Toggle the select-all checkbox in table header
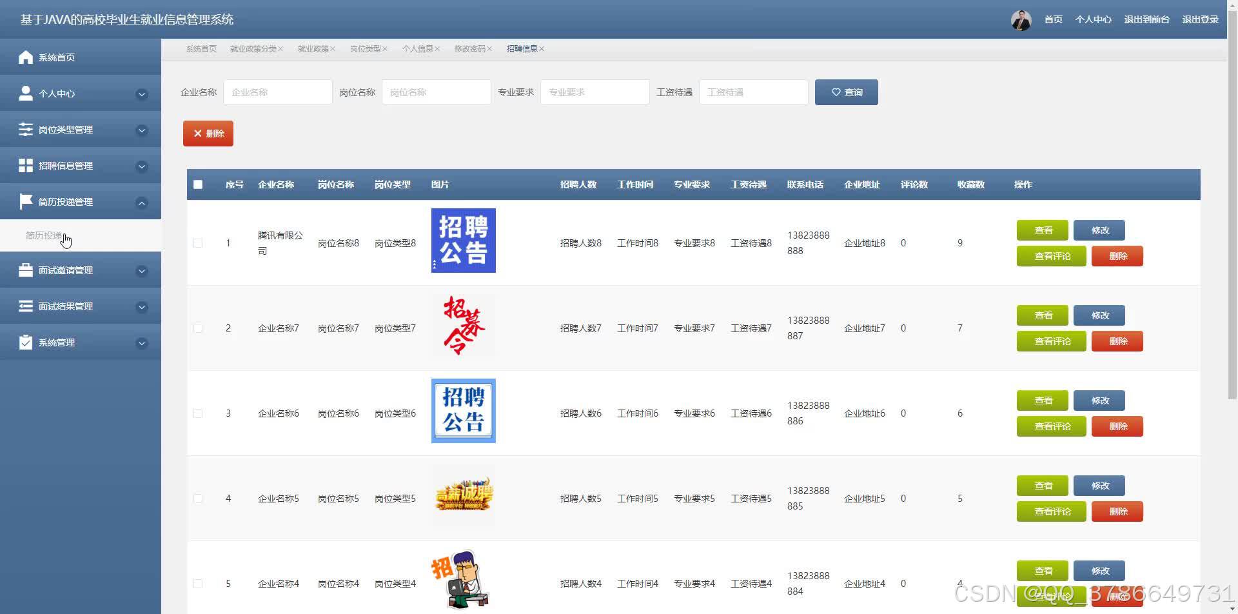The height and width of the screenshot is (614, 1238). [x=198, y=184]
